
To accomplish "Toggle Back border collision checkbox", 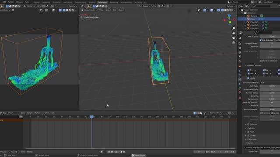I will [264, 70].
